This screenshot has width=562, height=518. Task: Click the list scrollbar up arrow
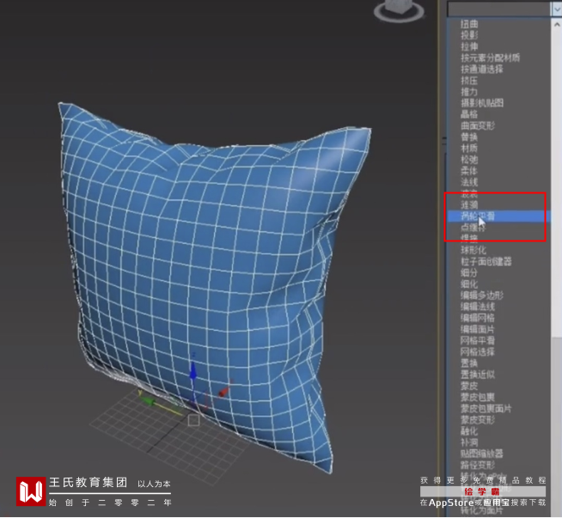557,25
